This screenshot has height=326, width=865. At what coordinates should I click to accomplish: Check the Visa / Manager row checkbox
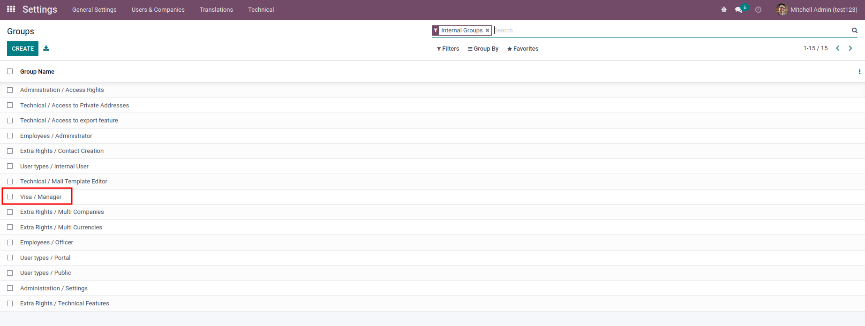point(10,197)
